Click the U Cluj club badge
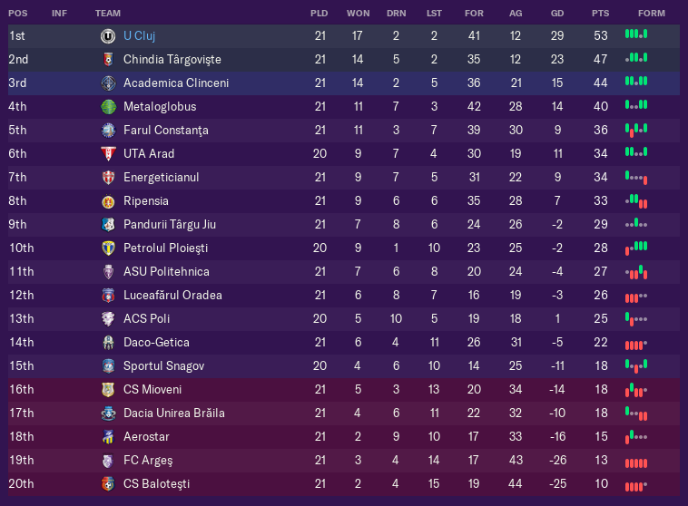The width and height of the screenshot is (688, 506). coord(108,36)
